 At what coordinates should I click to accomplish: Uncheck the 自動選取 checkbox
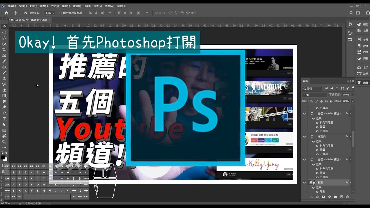click(26, 13)
